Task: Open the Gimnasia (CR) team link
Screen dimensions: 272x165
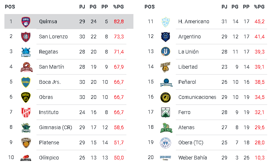Action: pyautogui.click(x=56, y=127)
